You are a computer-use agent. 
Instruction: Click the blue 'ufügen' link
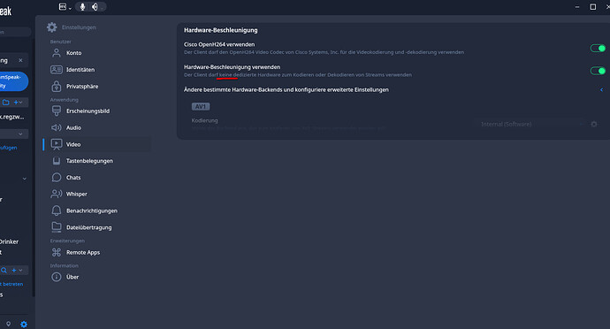pyautogui.click(x=9, y=148)
